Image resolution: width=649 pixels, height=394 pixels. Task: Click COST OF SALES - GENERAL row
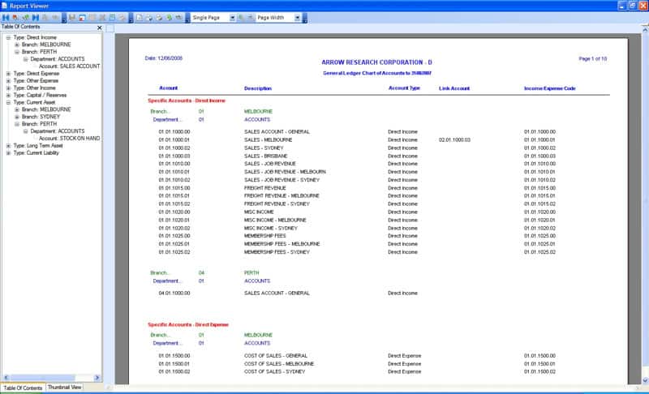pos(276,356)
